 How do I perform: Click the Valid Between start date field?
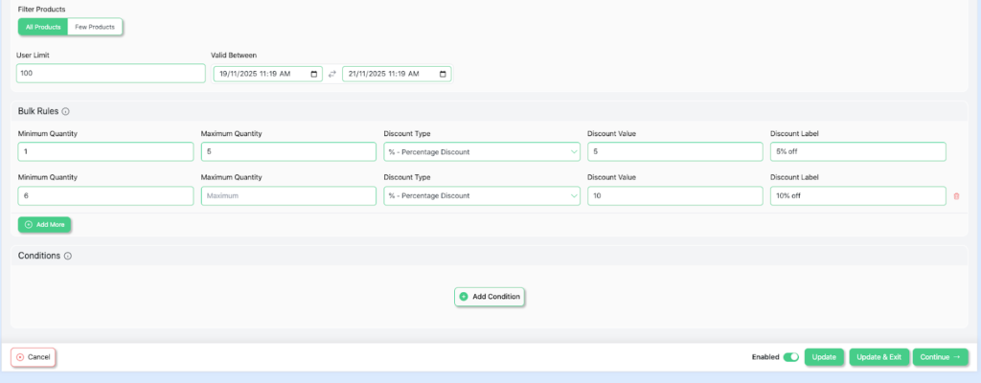point(268,74)
